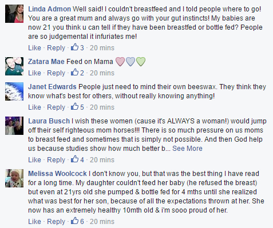Screen dimensions: 273x228
Task: View timestamp 20 mins on Melissa's comment
Action: pos(102,222)
